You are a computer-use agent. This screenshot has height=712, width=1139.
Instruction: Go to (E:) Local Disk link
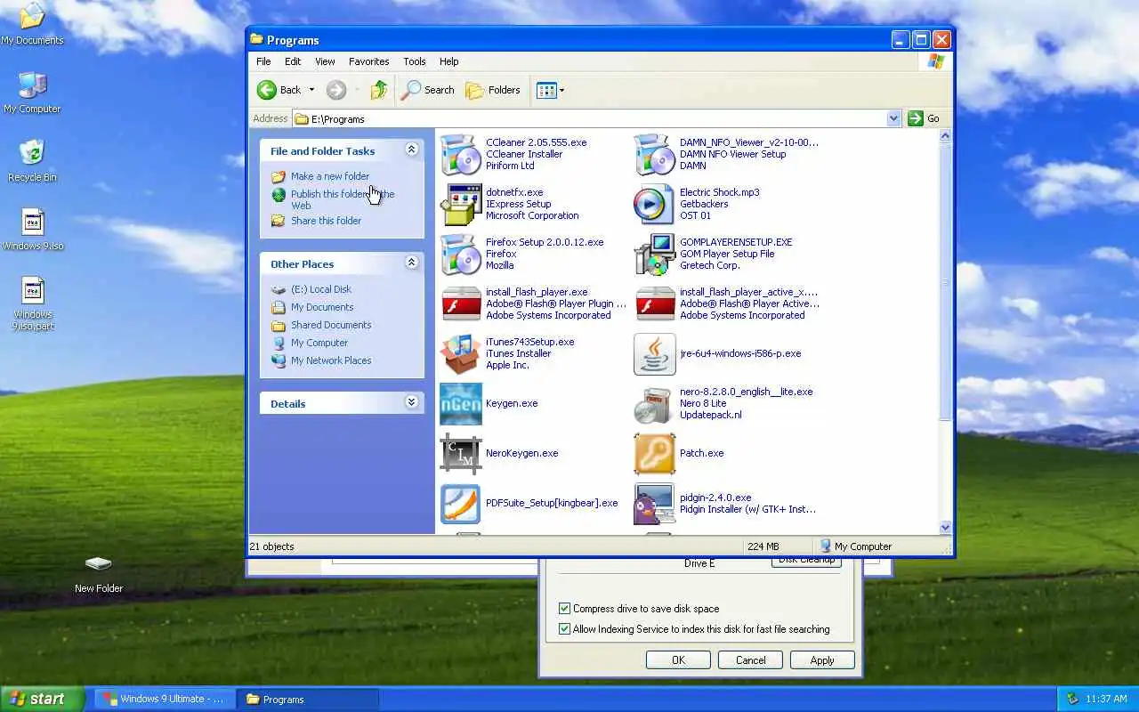[321, 289]
